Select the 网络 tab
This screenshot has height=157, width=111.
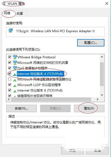[x=7, y=13]
